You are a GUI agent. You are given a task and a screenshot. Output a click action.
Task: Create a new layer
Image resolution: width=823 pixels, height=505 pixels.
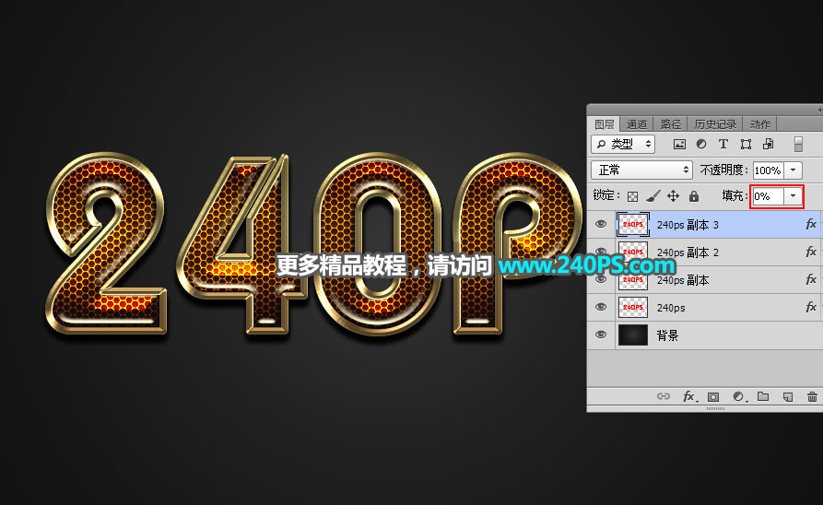[788, 397]
